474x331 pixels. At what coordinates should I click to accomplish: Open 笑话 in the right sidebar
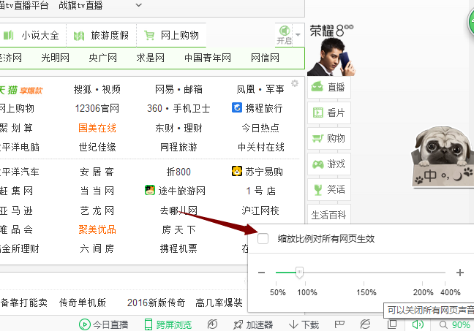point(329,190)
